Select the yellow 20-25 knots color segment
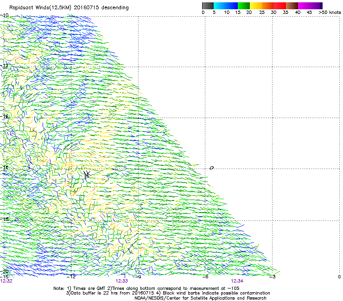 [256, 6]
